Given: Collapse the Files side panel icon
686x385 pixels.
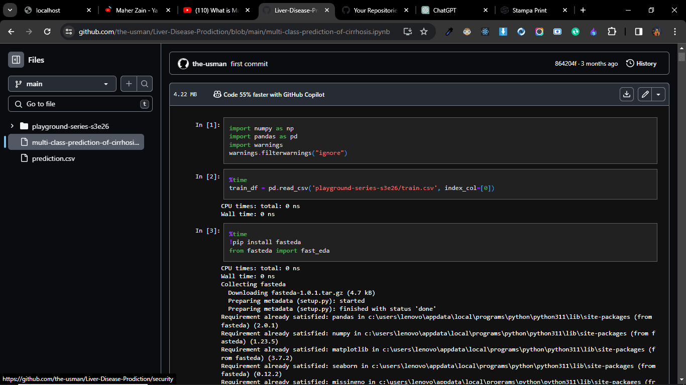Looking at the screenshot, I should pyautogui.click(x=16, y=60).
